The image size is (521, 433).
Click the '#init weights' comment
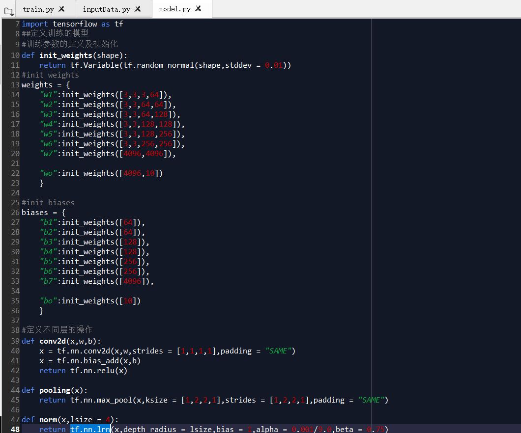pyautogui.click(x=50, y=75)
